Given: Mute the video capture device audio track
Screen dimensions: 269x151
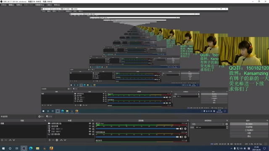Looking at the screenshot, I should pos(181,137).
